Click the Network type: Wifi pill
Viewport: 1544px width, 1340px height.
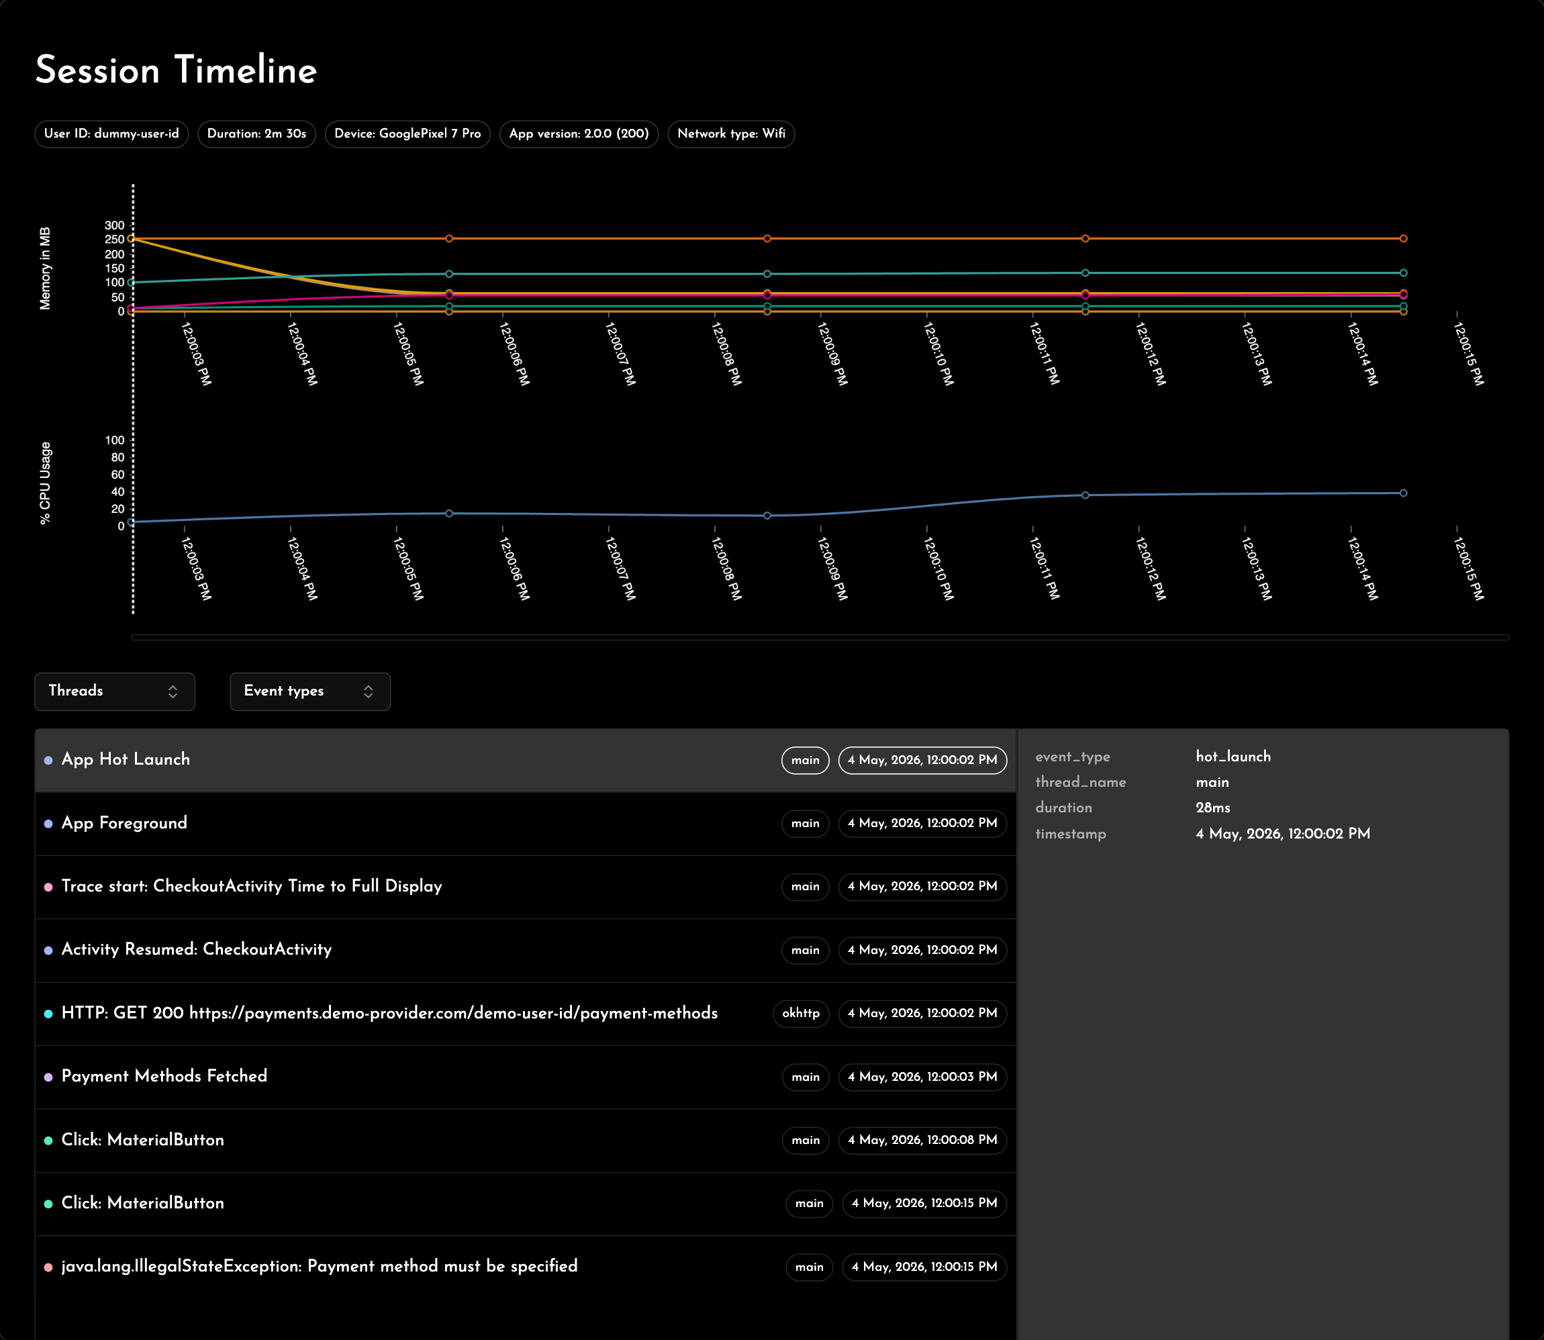(731, 134)
